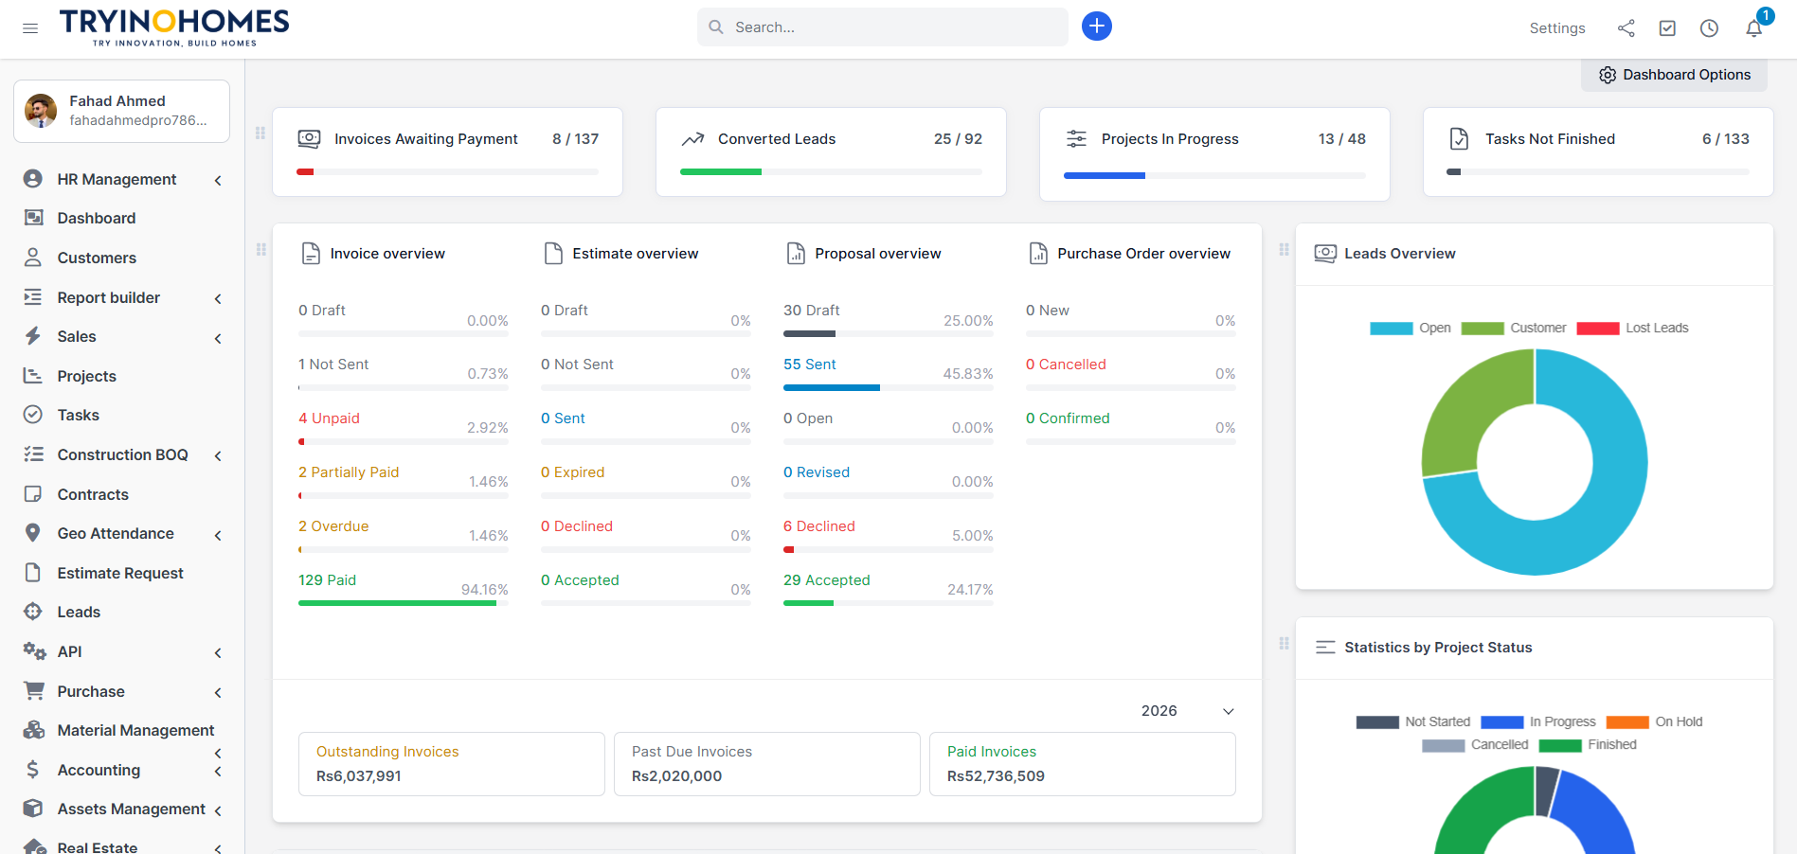Click the Paid invoices green progress bar
Screen dimensions: 1797x854
pos(397,603)
